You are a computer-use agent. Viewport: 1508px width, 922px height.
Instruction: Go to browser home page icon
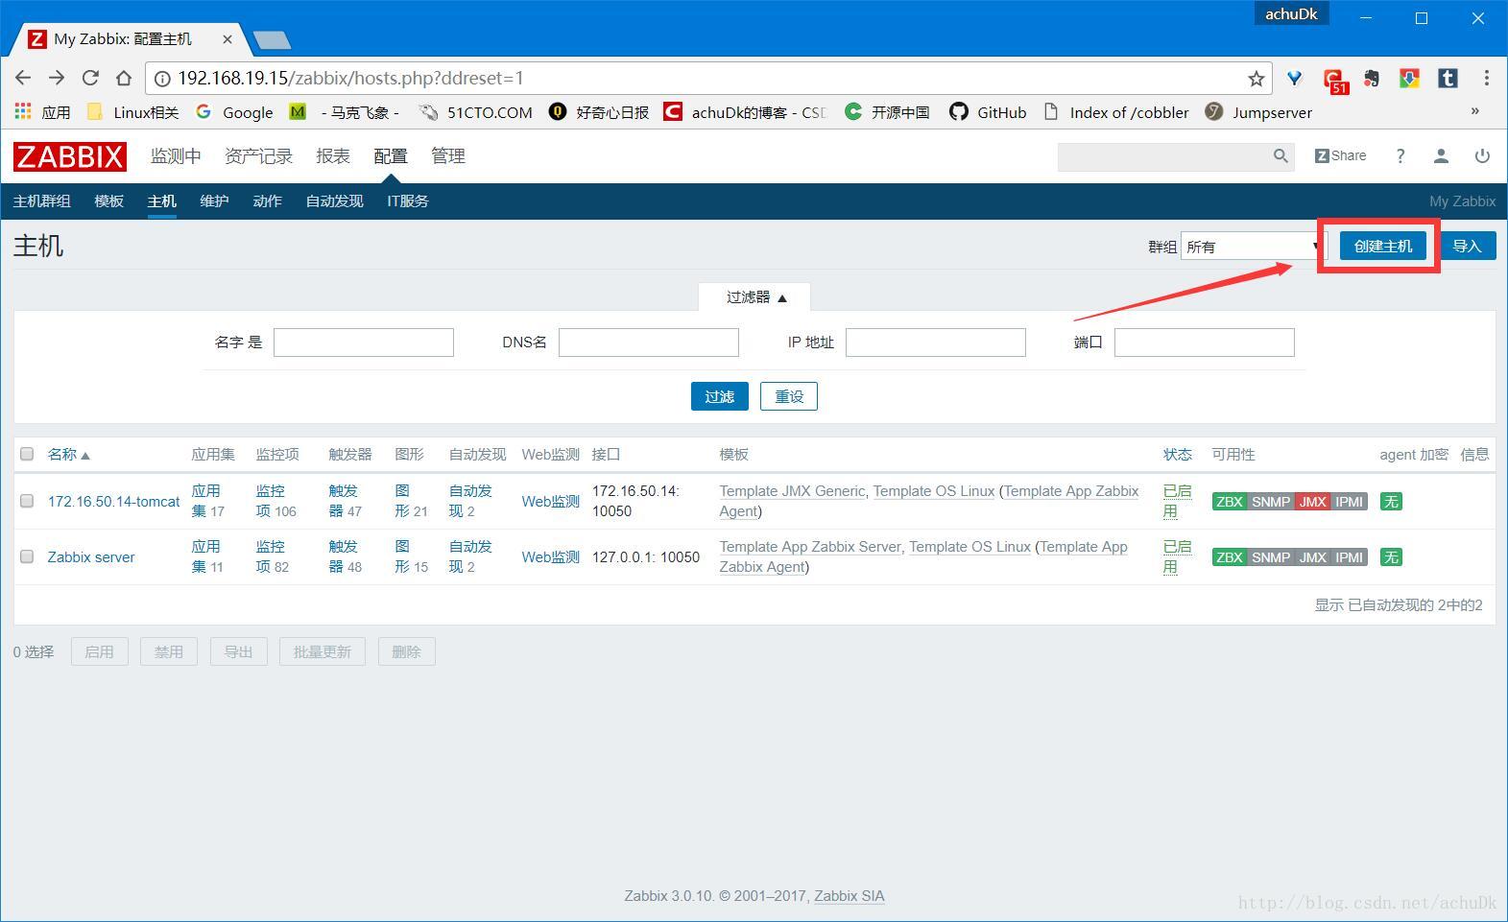[x=123, y=78]
